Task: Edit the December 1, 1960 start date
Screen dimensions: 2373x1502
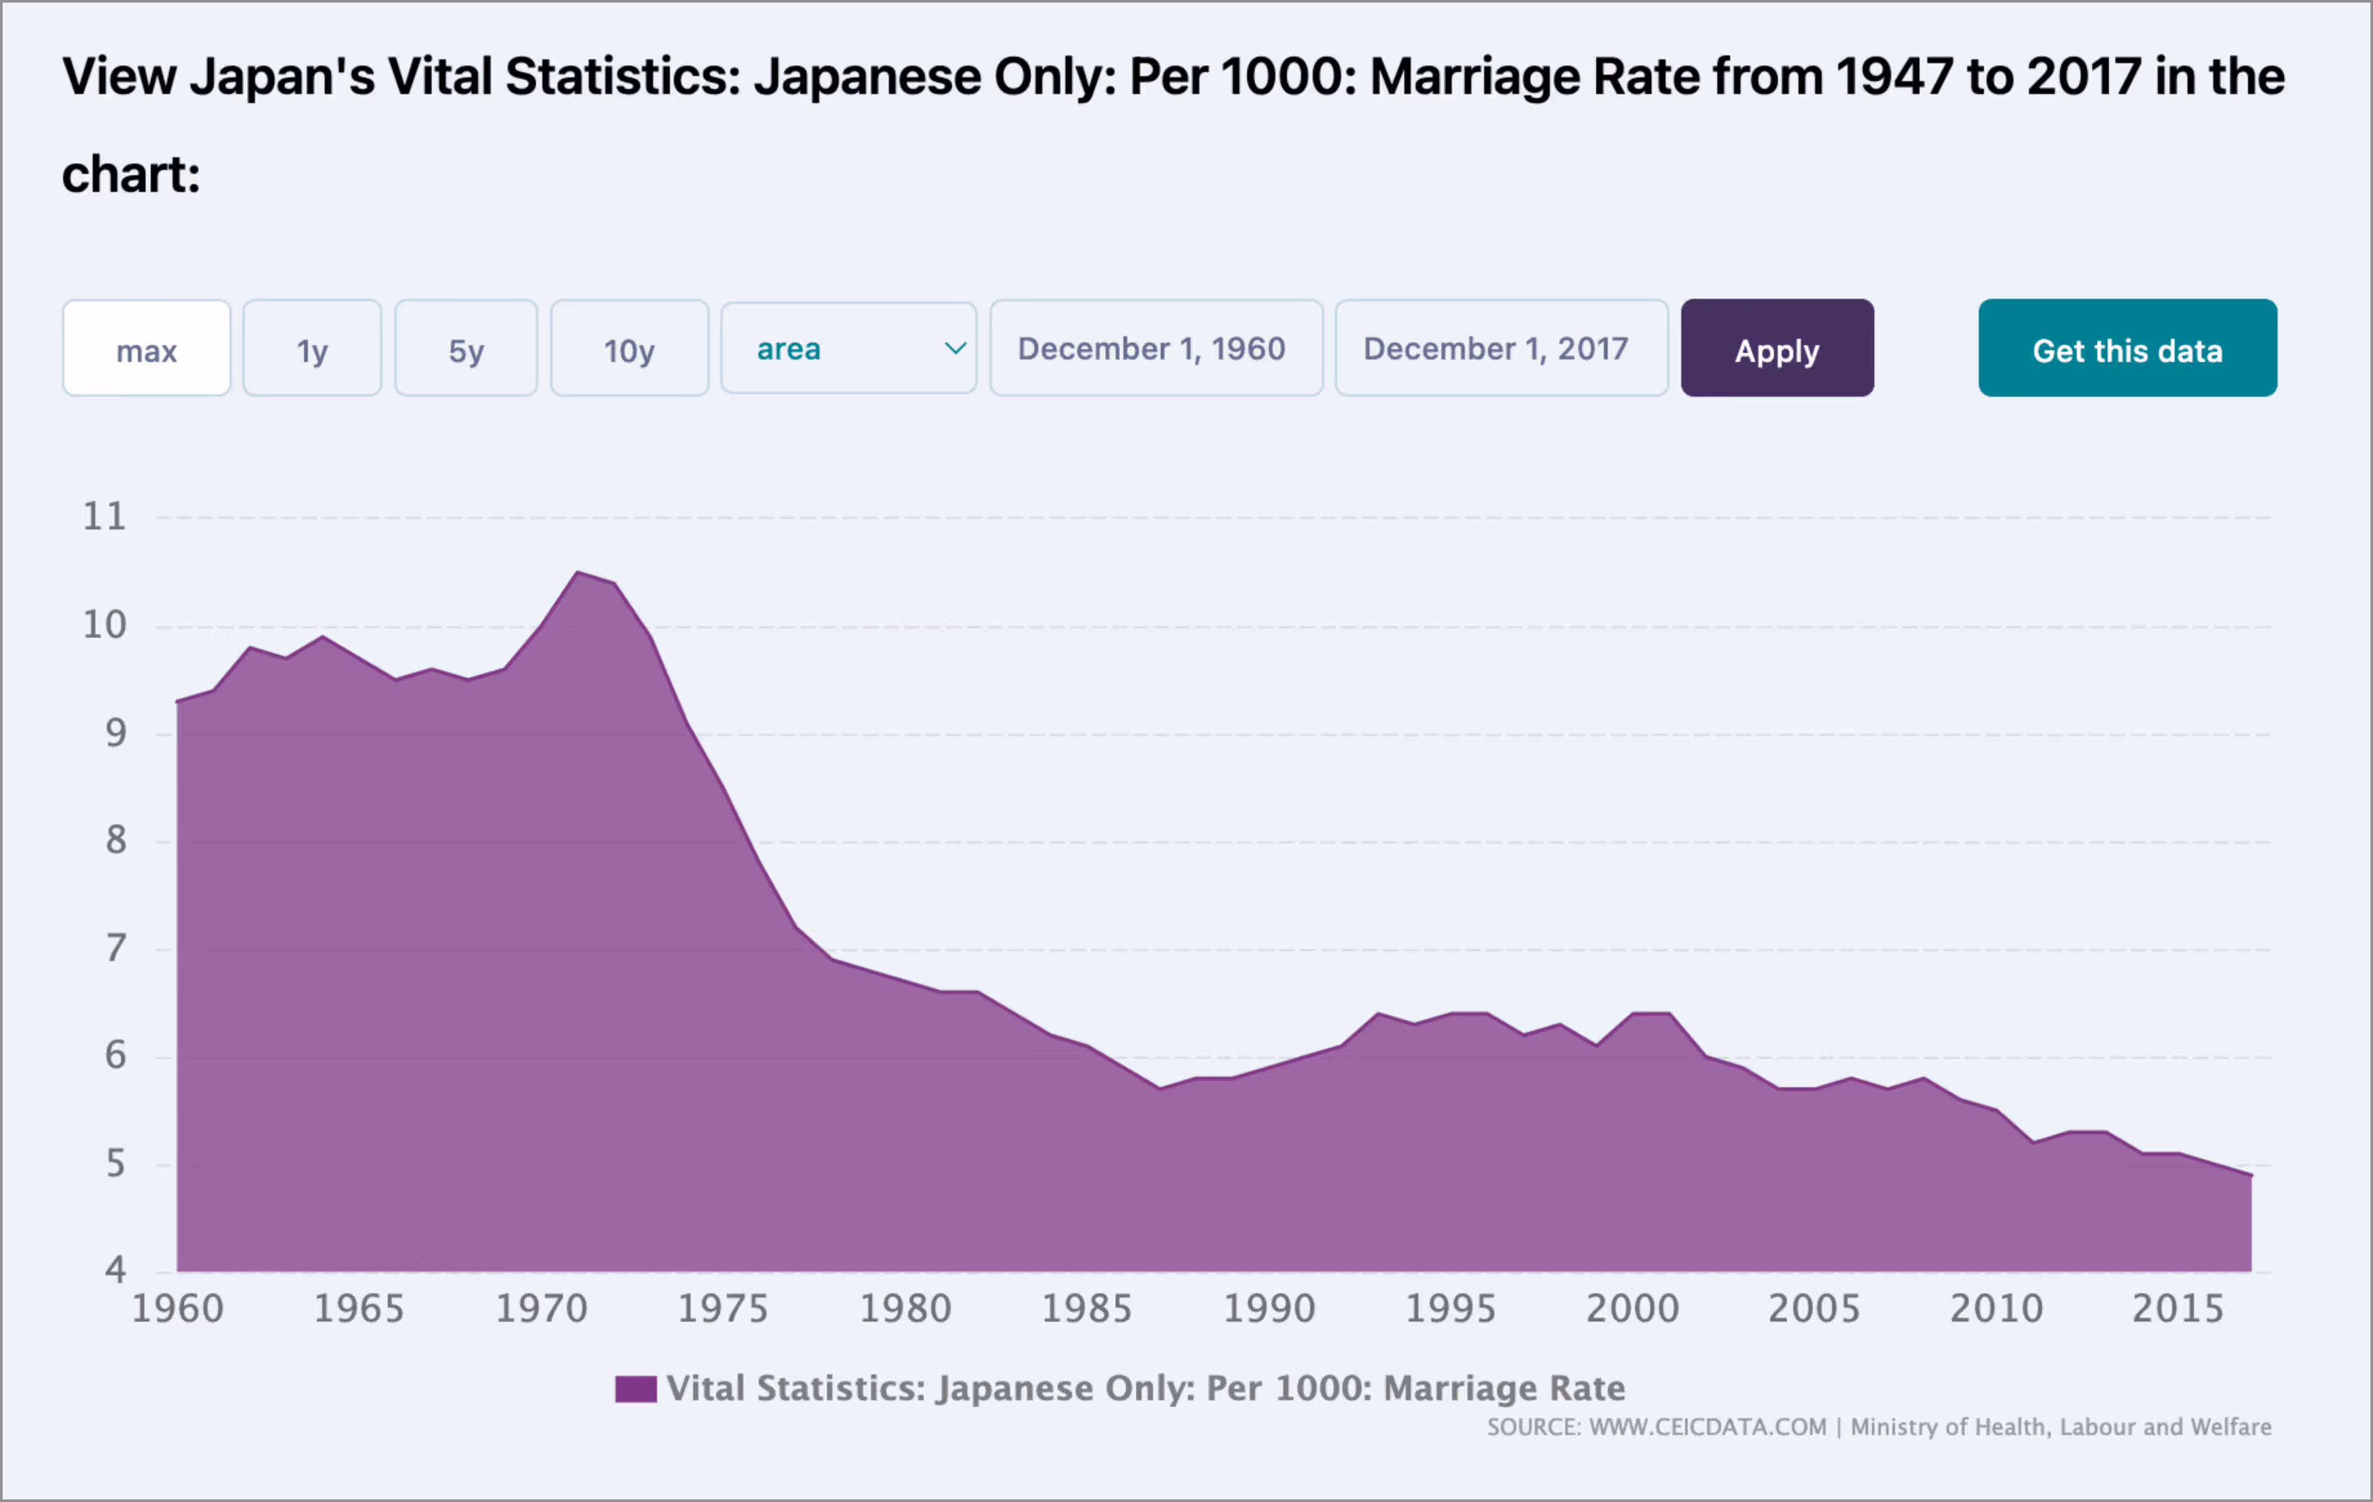Action: click(1155, 348)
